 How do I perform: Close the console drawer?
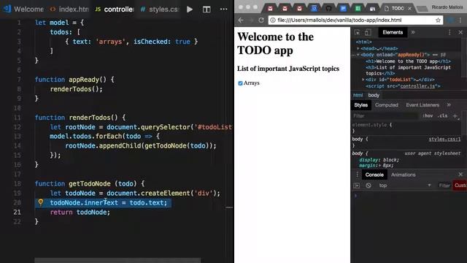pyautogui.click(x=460, y=175)
